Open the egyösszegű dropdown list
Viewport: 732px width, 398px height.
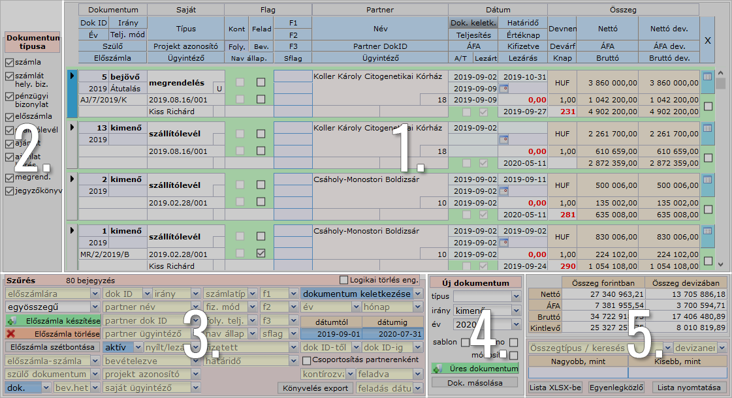click(95, 307)
